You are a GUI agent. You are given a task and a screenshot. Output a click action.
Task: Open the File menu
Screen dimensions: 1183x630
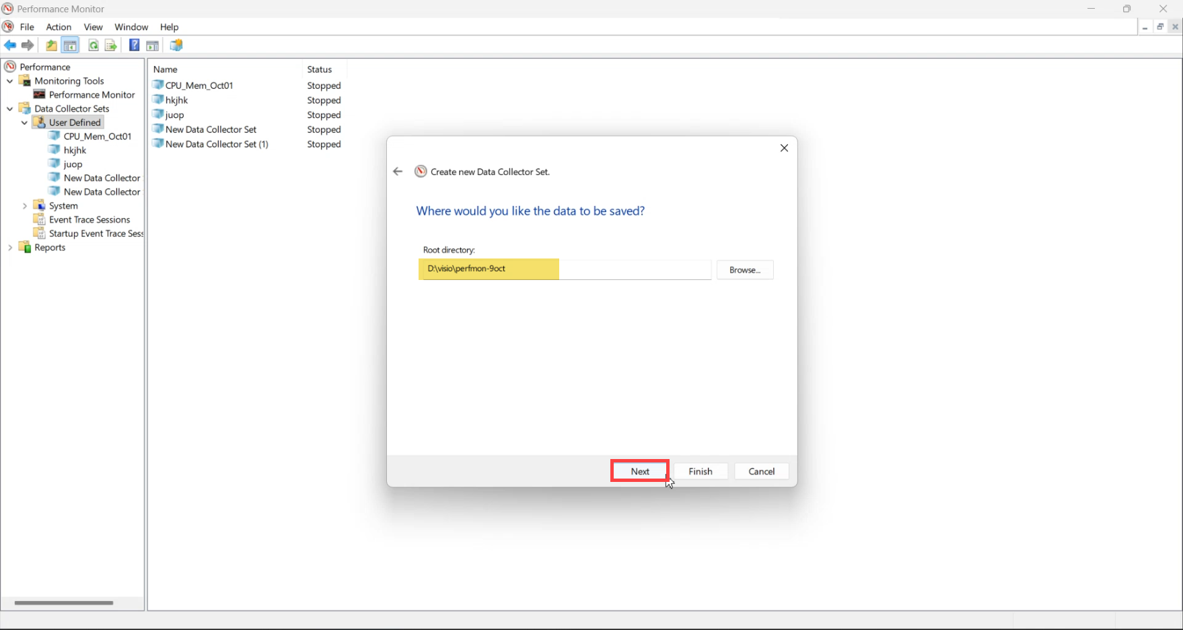[27, 27]
